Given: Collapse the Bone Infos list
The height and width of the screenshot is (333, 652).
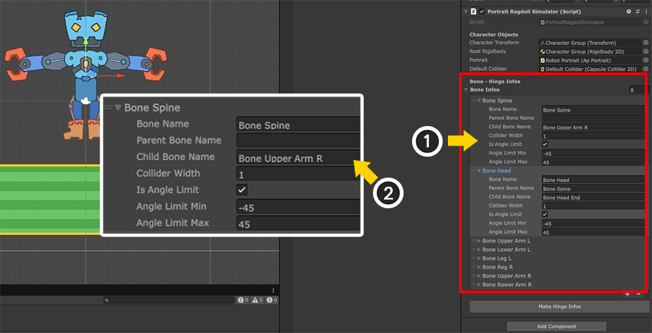Looking at the screenshot, I should pyautogui.click(x=466, y=89).
